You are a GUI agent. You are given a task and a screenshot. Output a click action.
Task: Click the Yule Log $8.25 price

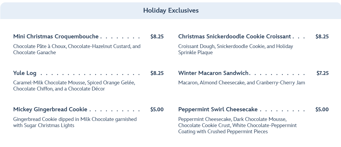pos(157,73)
